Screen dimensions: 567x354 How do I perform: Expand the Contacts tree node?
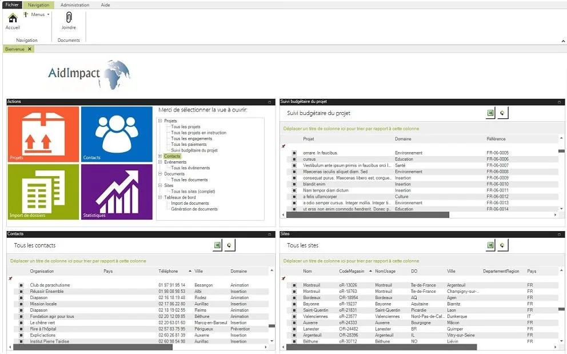click(160, 156)
